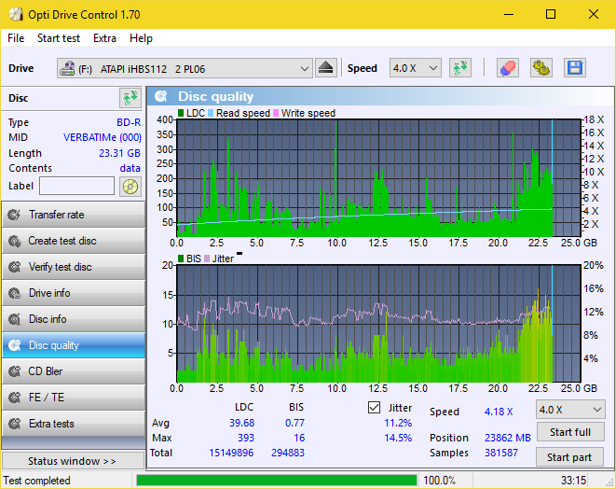This screenshot has width=616, height=489.
Task: Click the Opti Drive Control app icon
Action: coord(16,15)
